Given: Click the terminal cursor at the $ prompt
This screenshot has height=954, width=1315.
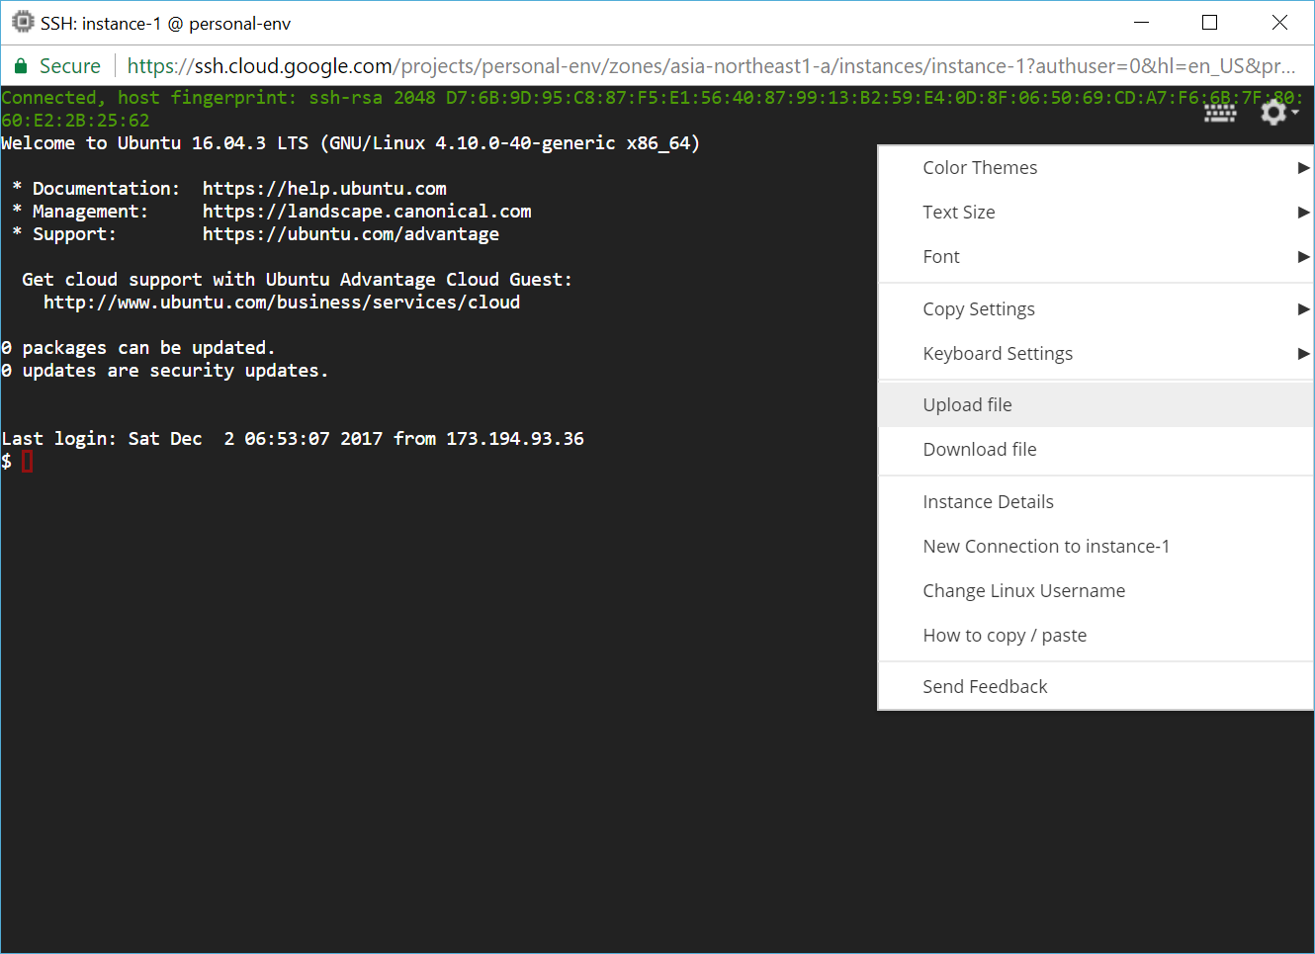Looking at the screenshot, I should [28, 462].
